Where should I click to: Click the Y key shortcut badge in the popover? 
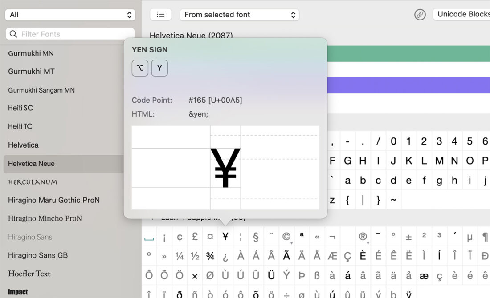click(x=159, y=68)
